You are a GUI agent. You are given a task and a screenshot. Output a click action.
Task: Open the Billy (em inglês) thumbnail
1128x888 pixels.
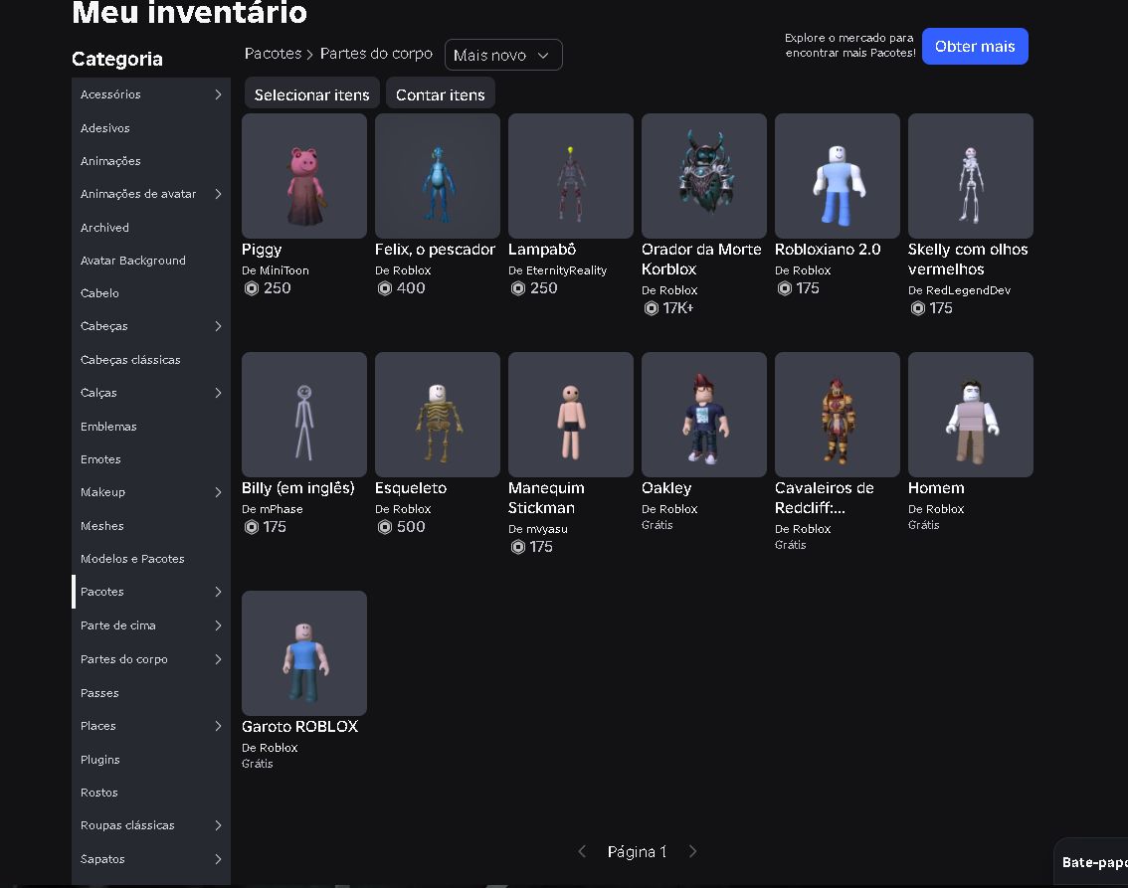tap(304, 414)
